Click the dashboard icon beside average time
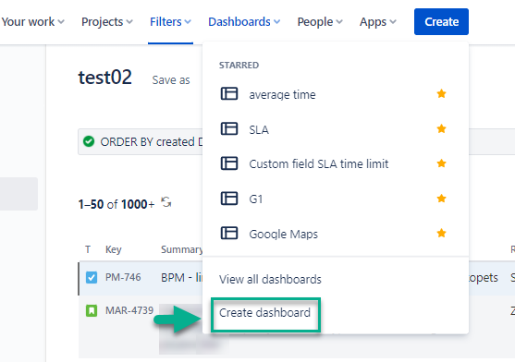Image resolution: width=515 pixels, height=362 pixels. 229,94
